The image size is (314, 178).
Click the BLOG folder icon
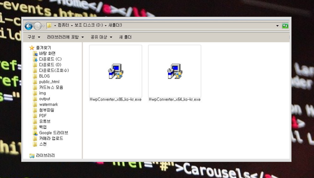click(35, 76)
